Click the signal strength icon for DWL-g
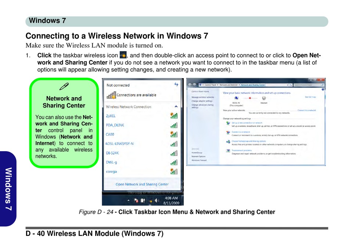 tap(174, 162)
